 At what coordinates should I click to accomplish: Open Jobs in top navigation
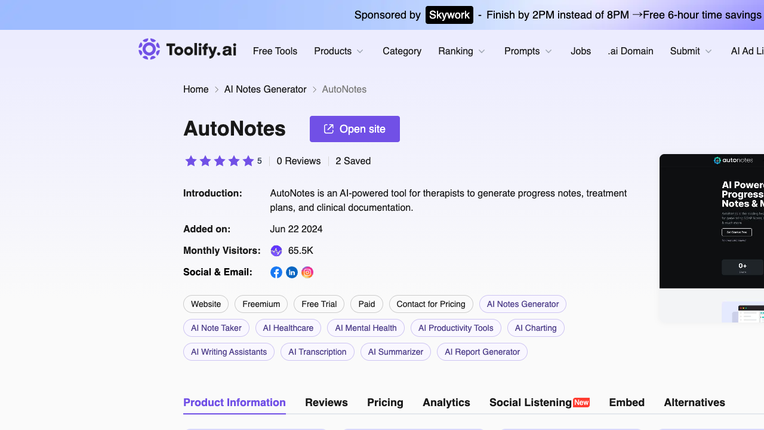(x=581, y=51)
